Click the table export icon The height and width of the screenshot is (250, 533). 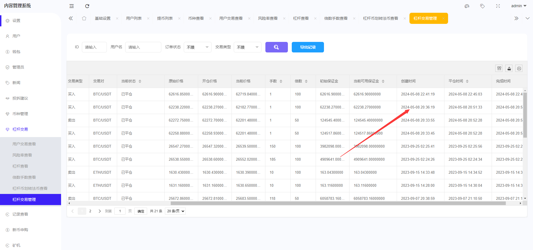point(509,68)
